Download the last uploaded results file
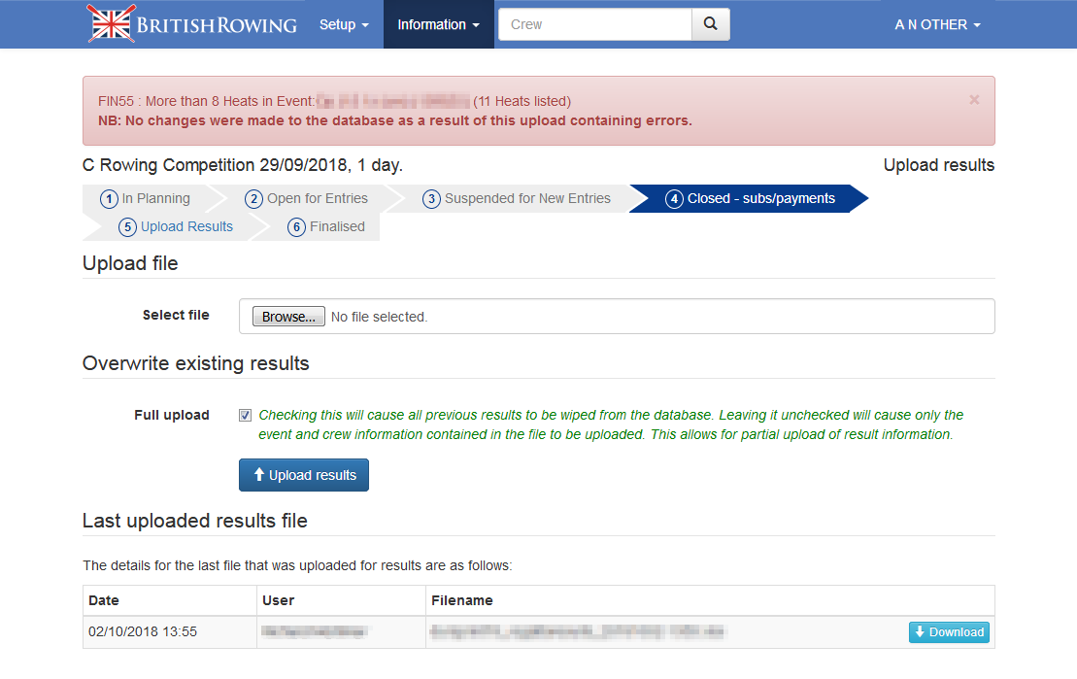The image size is (1077, 679). point(949,632)
